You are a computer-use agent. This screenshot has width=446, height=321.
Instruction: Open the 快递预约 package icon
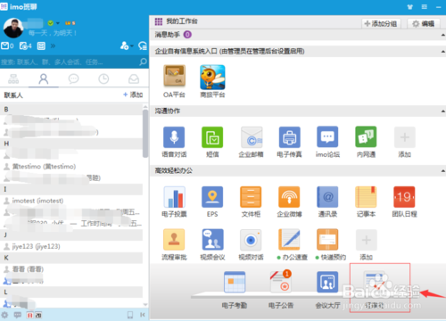coord(327,240)
